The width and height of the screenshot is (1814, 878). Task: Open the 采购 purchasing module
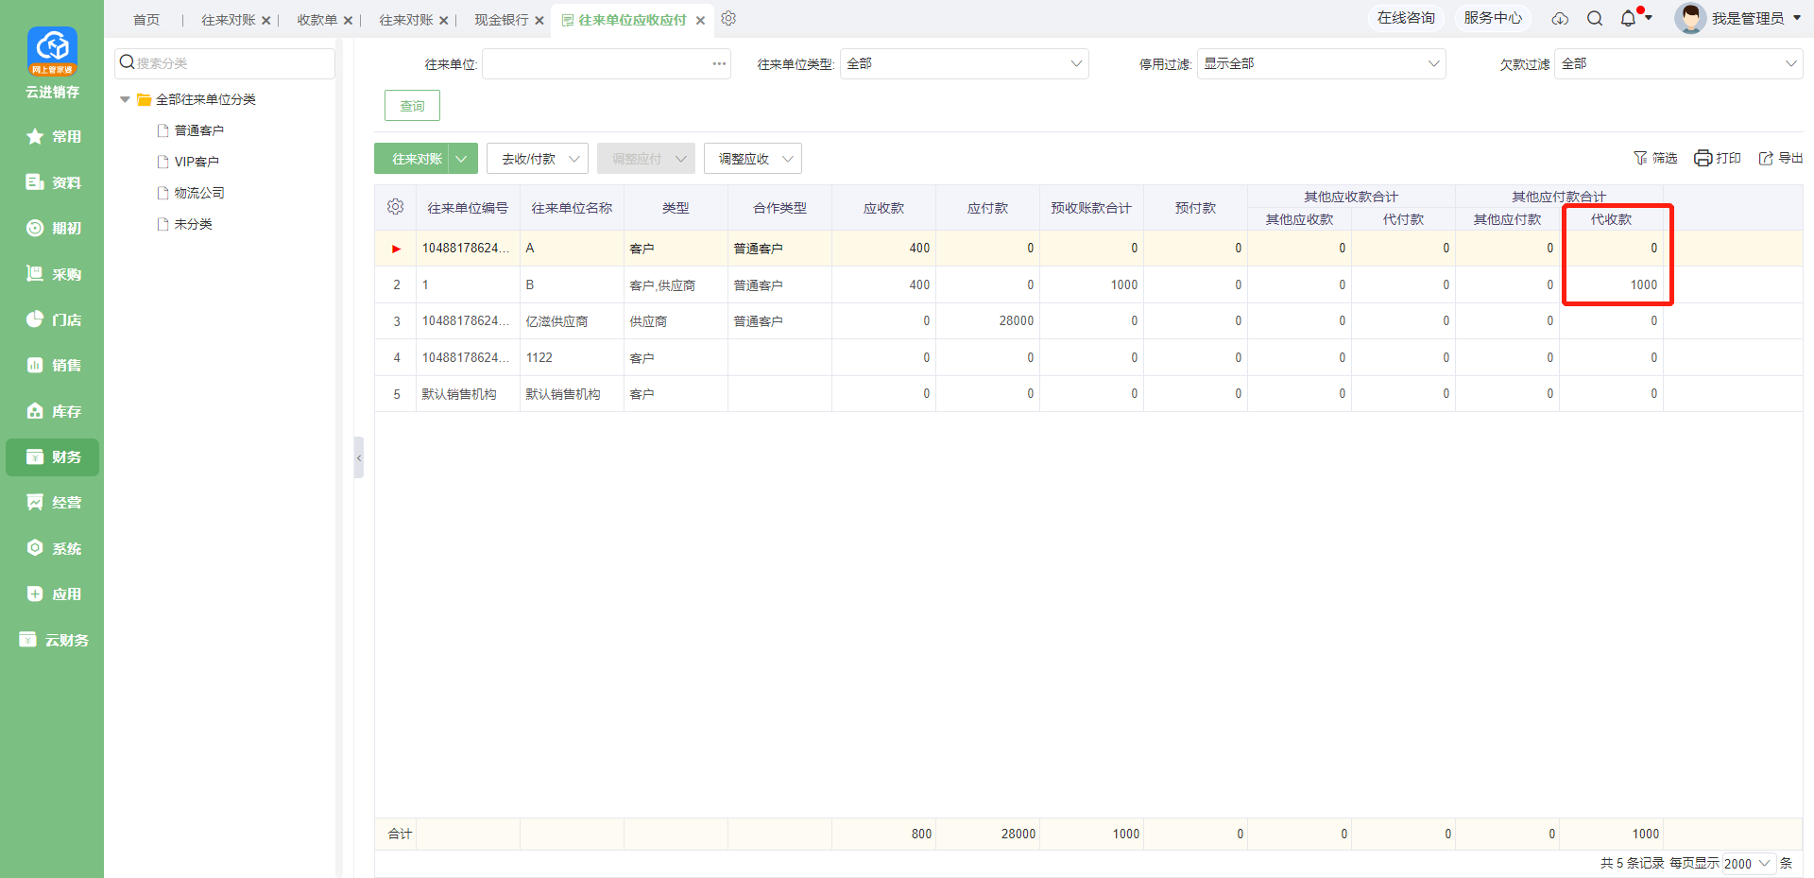click(53, 274)
